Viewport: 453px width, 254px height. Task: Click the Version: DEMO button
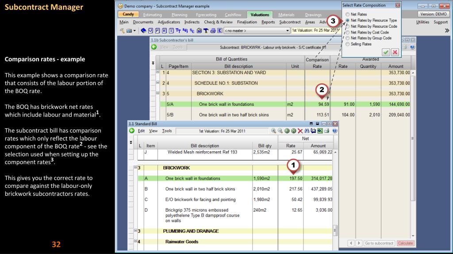pyautogui.click(x=434, y=14)
